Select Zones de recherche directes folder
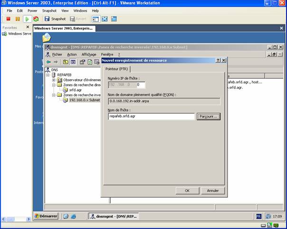 (x=82, y=85)
